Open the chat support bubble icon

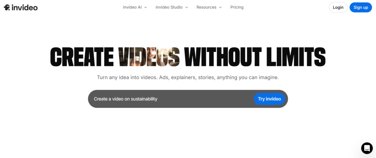tap(367, 148)
